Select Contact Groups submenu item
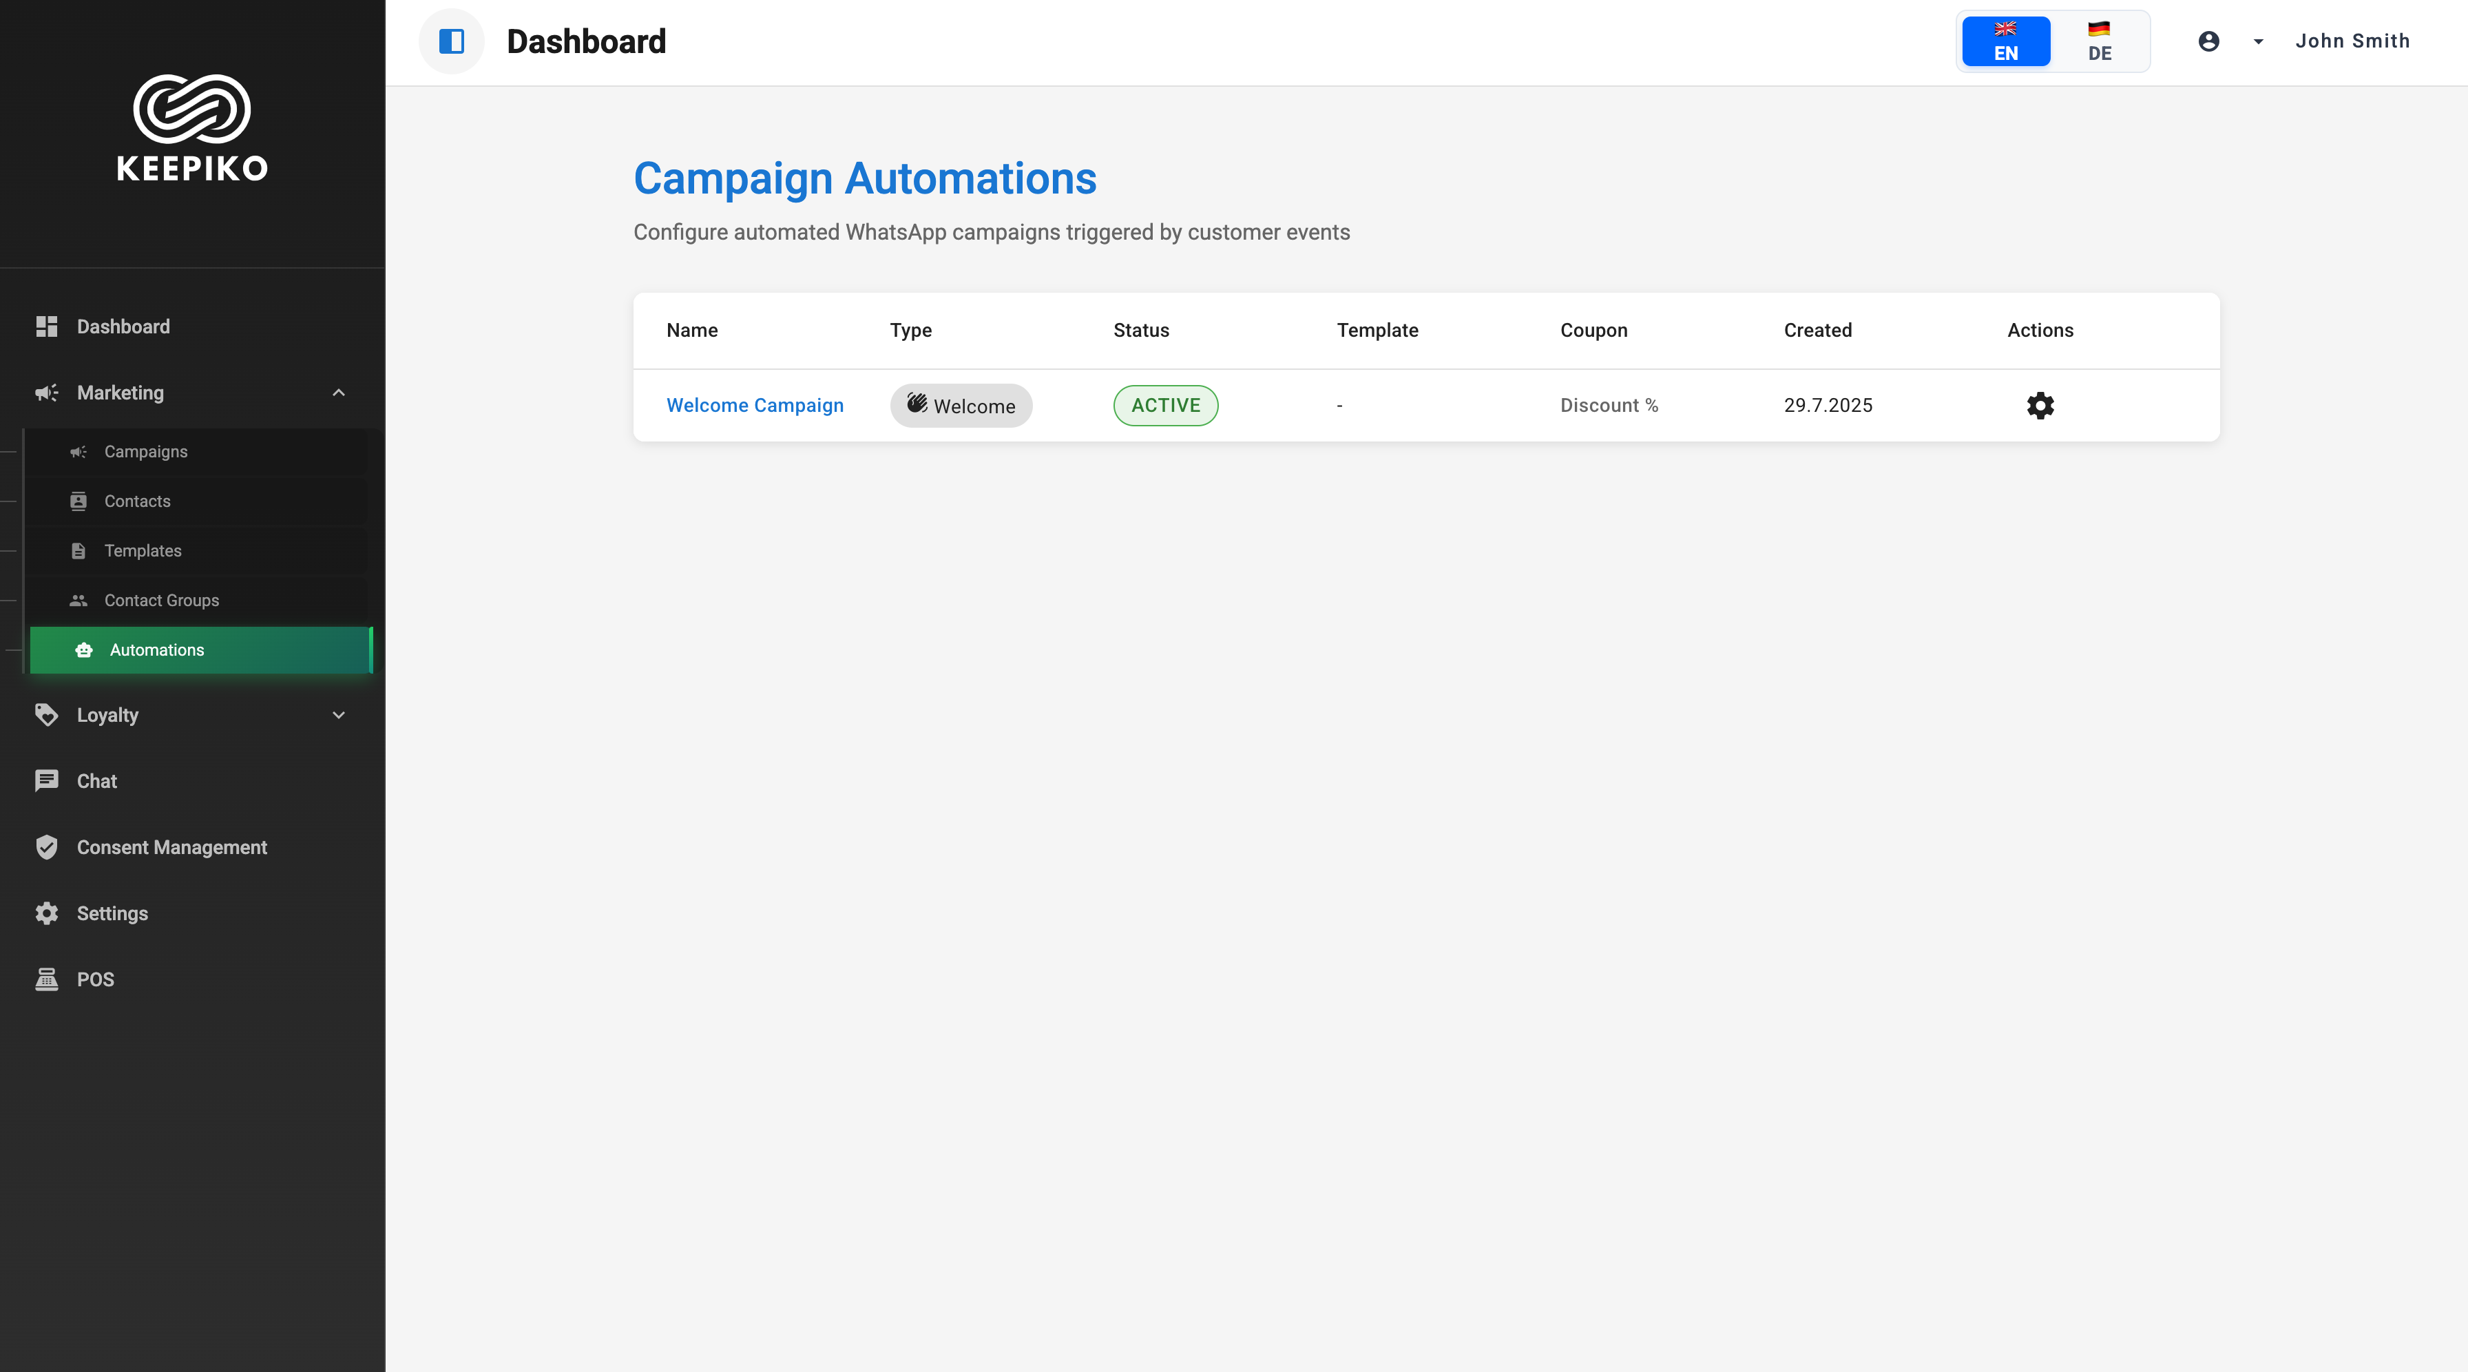This screenshot has width=2468, height=1372. tap(161, 600)
